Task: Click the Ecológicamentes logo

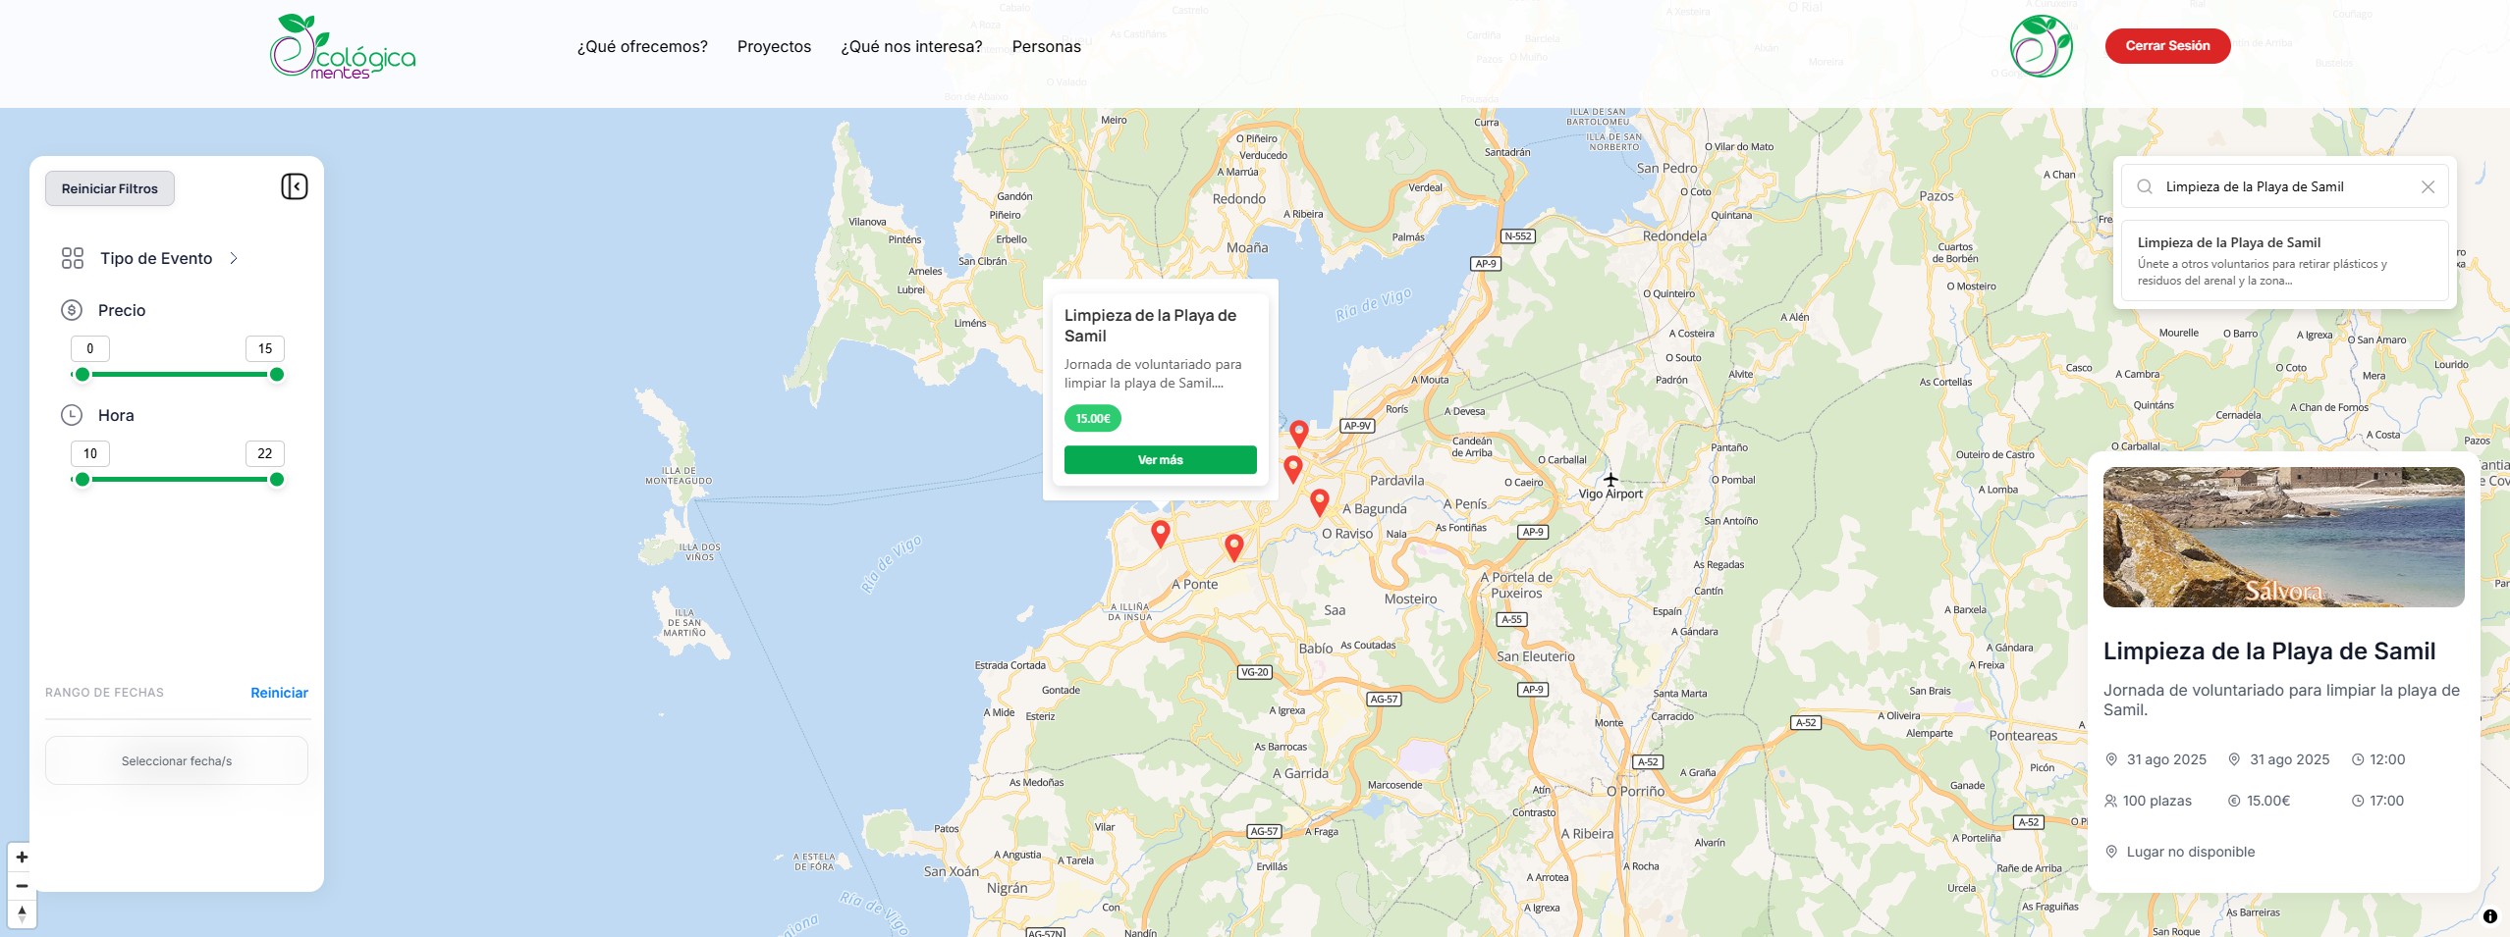Action: [342, 47]
